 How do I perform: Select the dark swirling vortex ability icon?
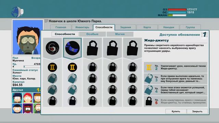(52, 48)
